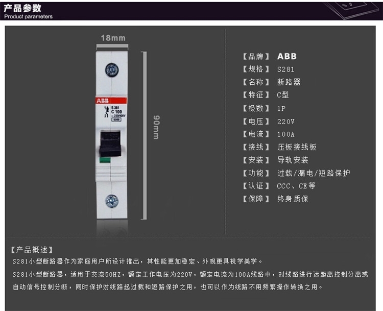Click the top terminal screw of breaker
Viewport: 383px width, 311px height.
point(112,70)
